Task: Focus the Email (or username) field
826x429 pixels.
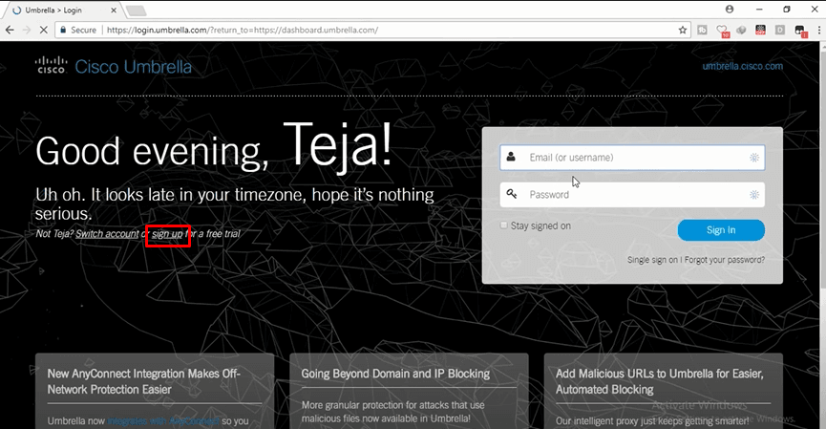Action: tap(632, 158)
